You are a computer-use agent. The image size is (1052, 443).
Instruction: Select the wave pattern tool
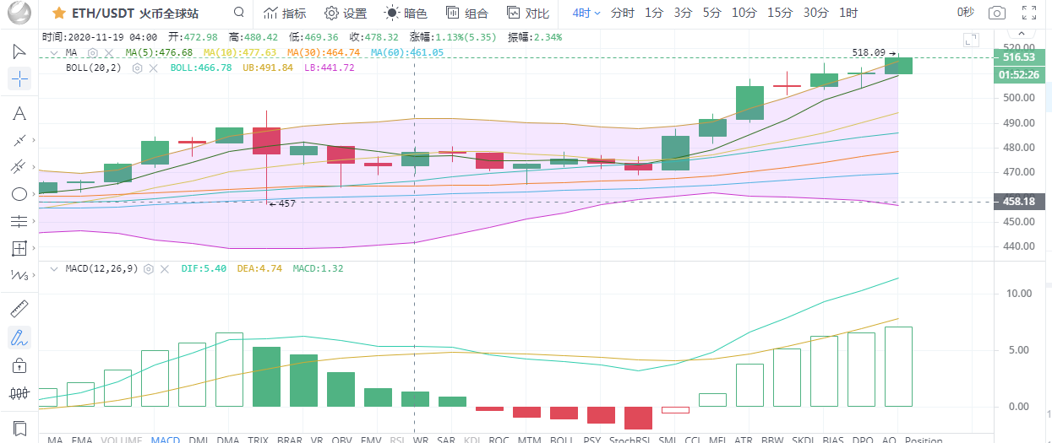click(x=19, y=275)
